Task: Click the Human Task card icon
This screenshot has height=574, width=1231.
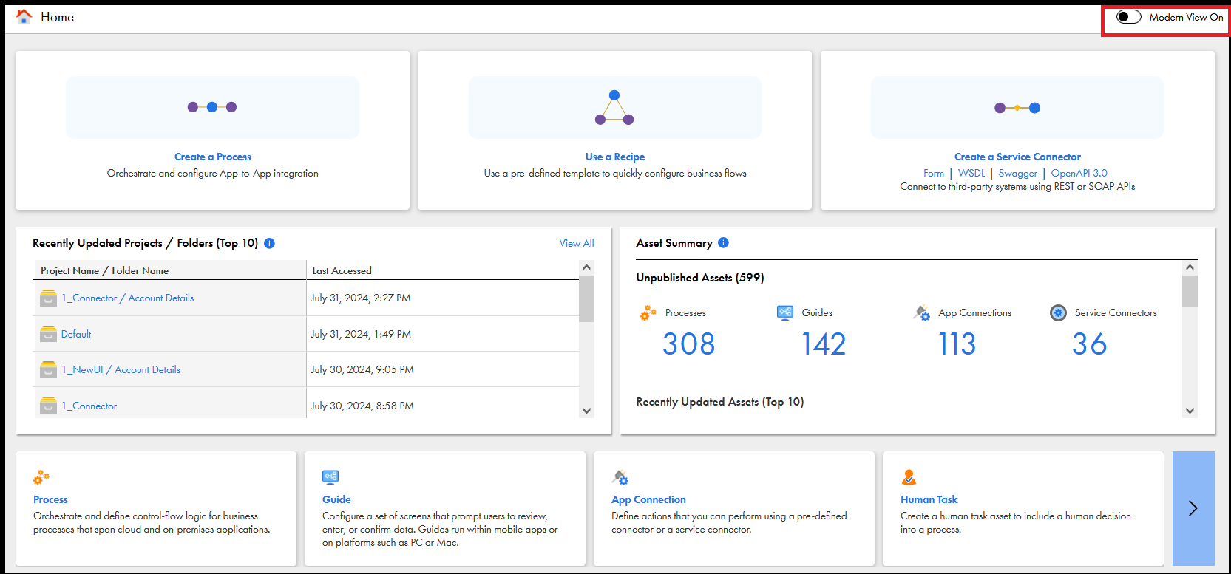Action: point(909,476)
